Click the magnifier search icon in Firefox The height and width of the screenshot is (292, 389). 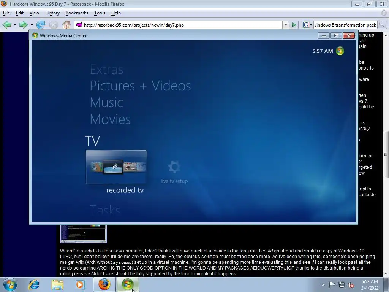point(382,25)
